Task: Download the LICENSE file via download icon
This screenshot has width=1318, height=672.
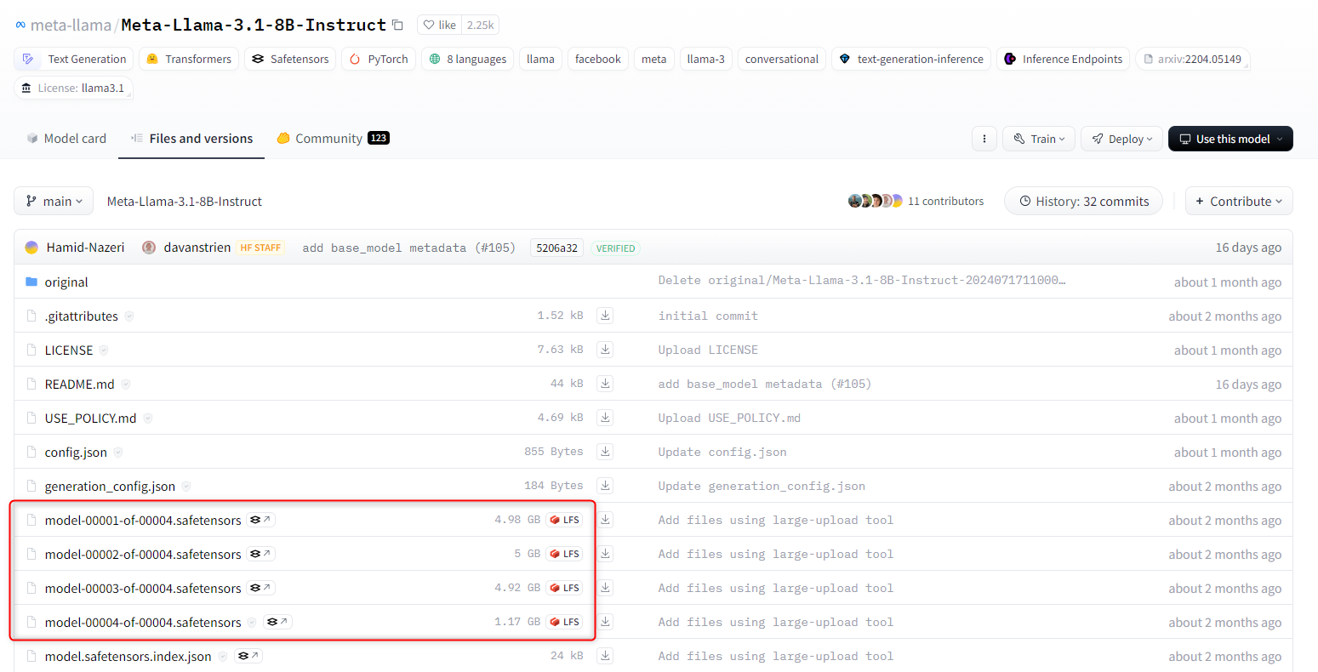Action: 605,350
